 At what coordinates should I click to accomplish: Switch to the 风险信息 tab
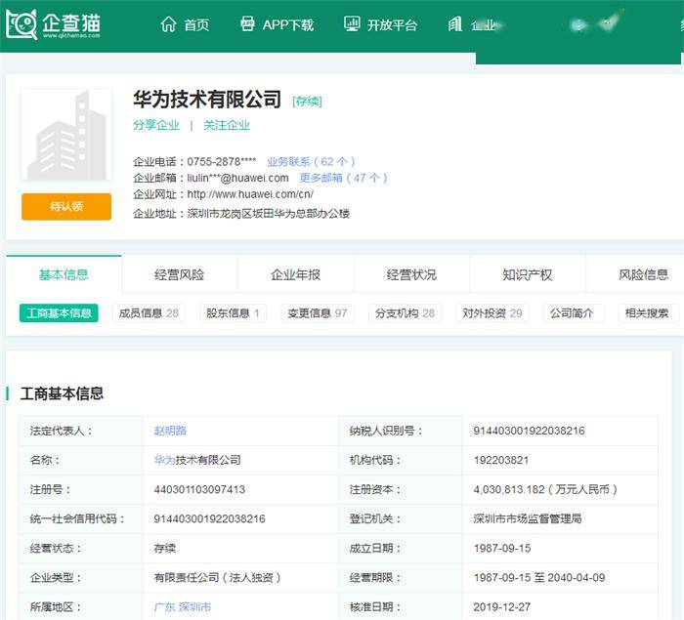643,274
